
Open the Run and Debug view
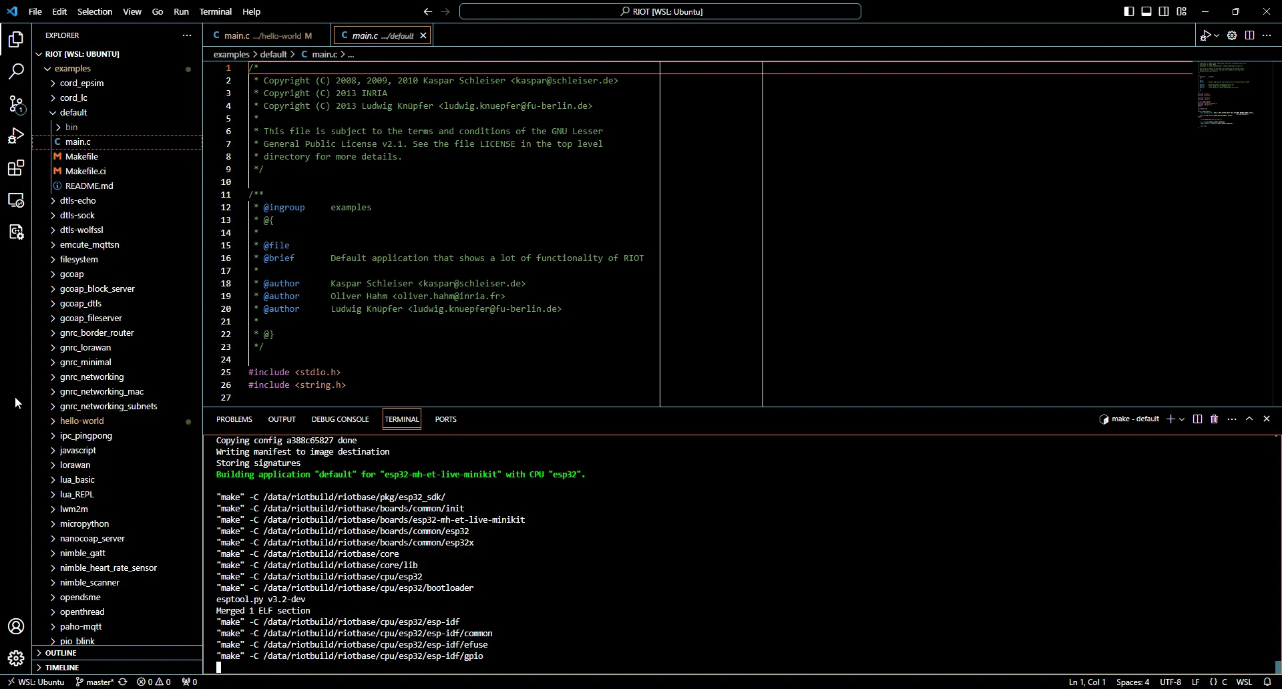click(15, 136)
